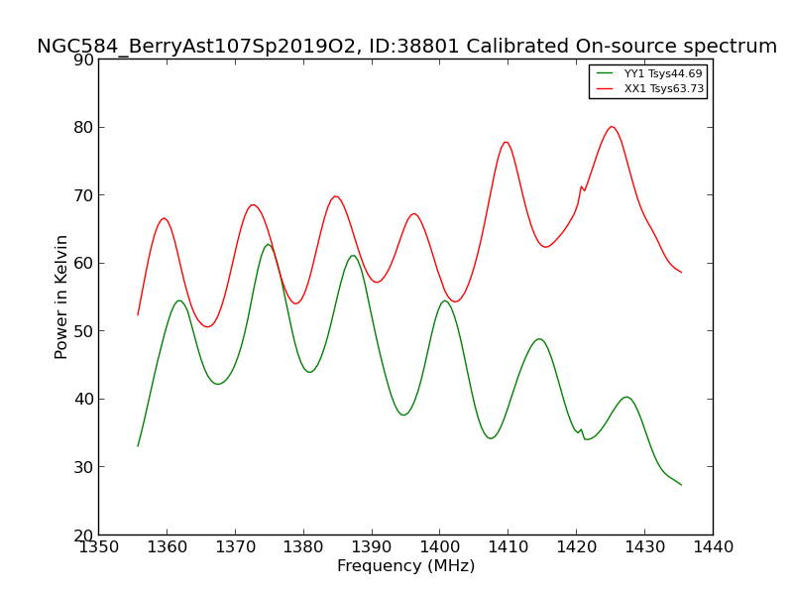The width and height of the screenshot is (793, 595).
Task: Click the x-axis tick label 1370
Action: 235,547
